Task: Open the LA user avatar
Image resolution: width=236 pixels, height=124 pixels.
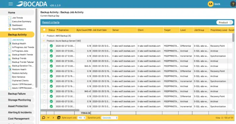Action: click(x=210, y=4)
